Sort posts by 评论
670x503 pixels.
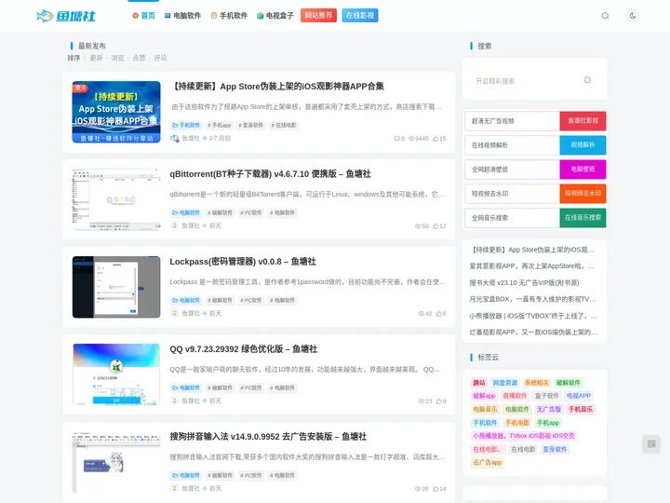(x=160, y=58)
